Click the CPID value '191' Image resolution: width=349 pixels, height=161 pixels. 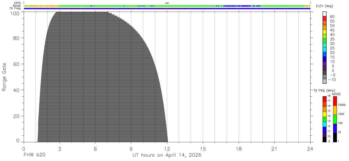(x=167, y=3)
